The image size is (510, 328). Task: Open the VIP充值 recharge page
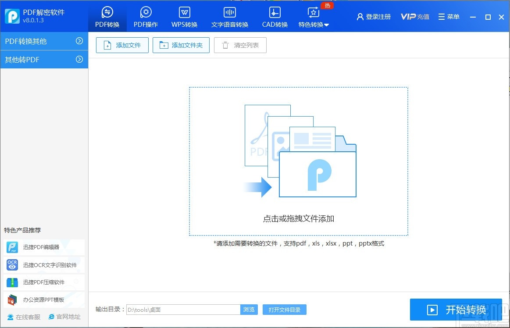414,16
